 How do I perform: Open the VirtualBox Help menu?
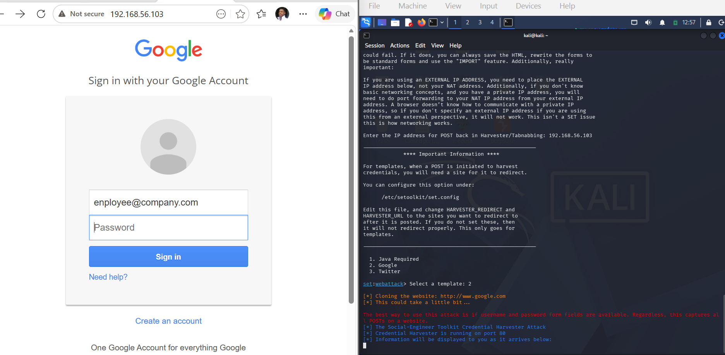(567, 6)
